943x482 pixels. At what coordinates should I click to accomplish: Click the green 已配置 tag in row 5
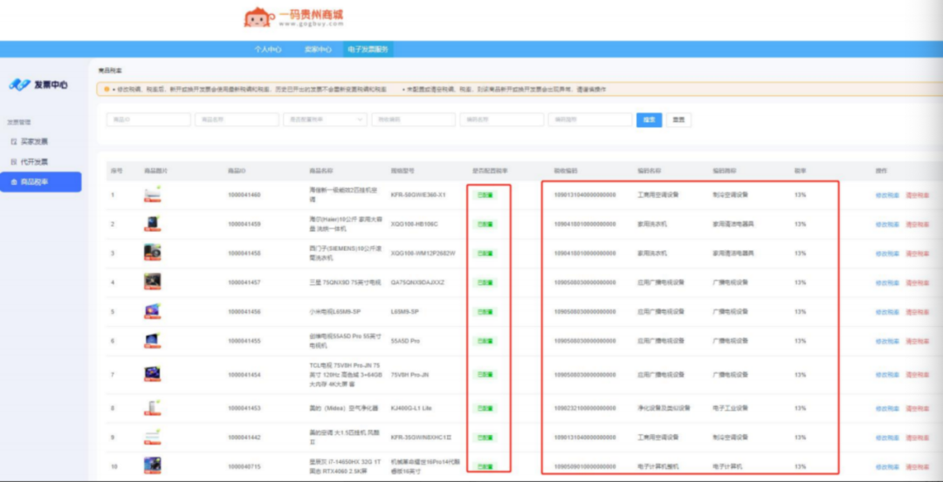click(484, 311)
